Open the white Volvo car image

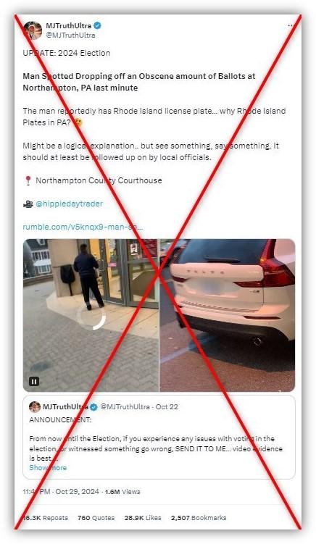pos(227,315)
